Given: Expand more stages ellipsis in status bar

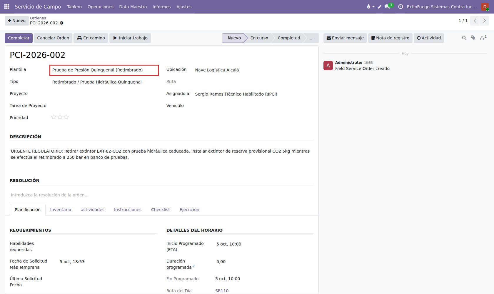Looking at the screenshot, I should [311, 38].
